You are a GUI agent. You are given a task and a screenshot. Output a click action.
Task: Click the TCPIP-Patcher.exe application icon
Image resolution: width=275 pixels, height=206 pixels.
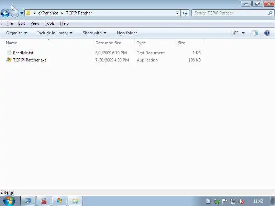[9, 60]
